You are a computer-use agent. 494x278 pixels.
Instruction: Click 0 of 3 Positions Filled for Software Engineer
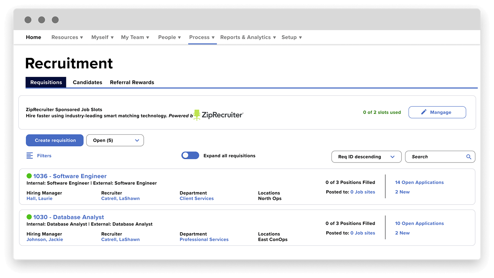coord(350,182)
